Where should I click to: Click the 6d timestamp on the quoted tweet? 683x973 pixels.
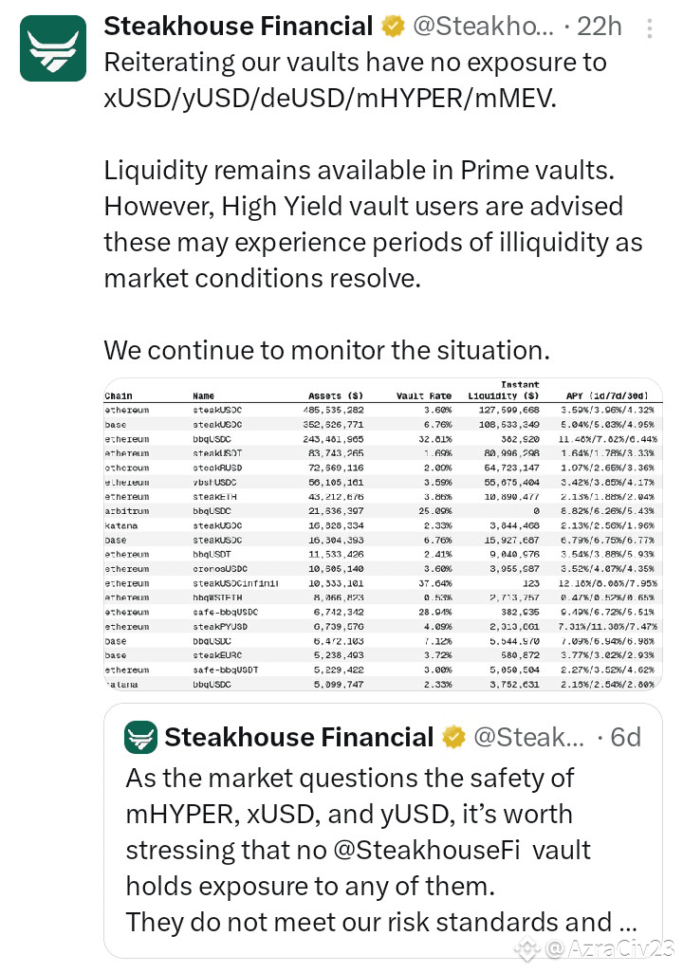(x=625, y=737)
